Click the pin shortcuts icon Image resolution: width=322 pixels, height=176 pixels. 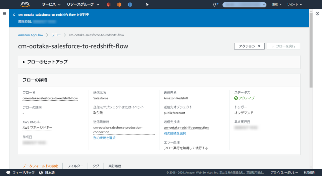pyautogui.click(x=147, y=4)
